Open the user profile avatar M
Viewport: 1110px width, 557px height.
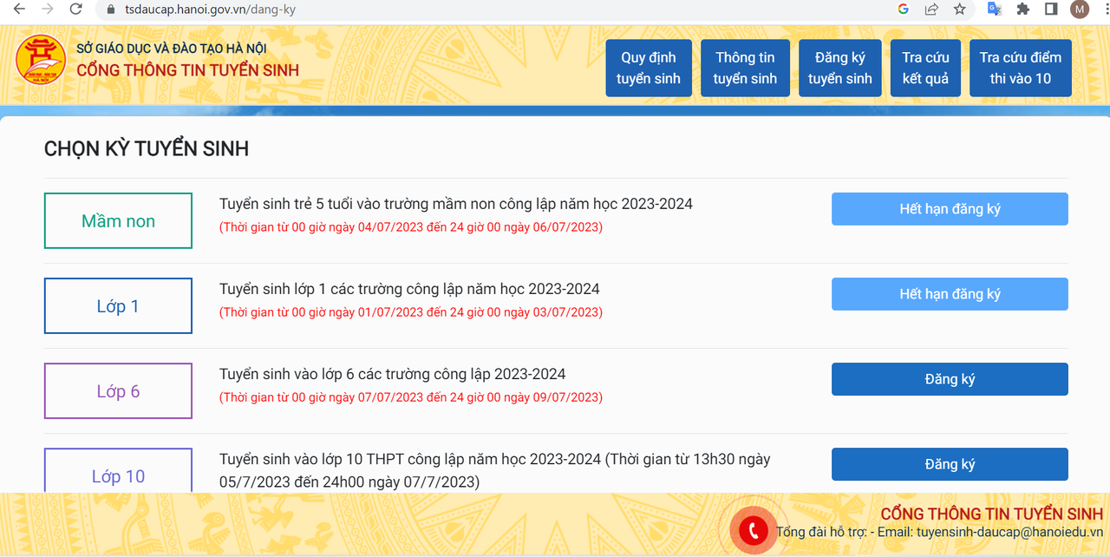pyautogui.click(x=1080, y=10)
